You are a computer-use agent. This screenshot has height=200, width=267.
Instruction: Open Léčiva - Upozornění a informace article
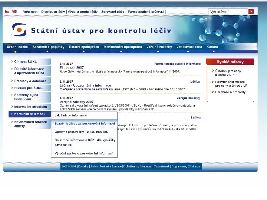pos(85,86)
